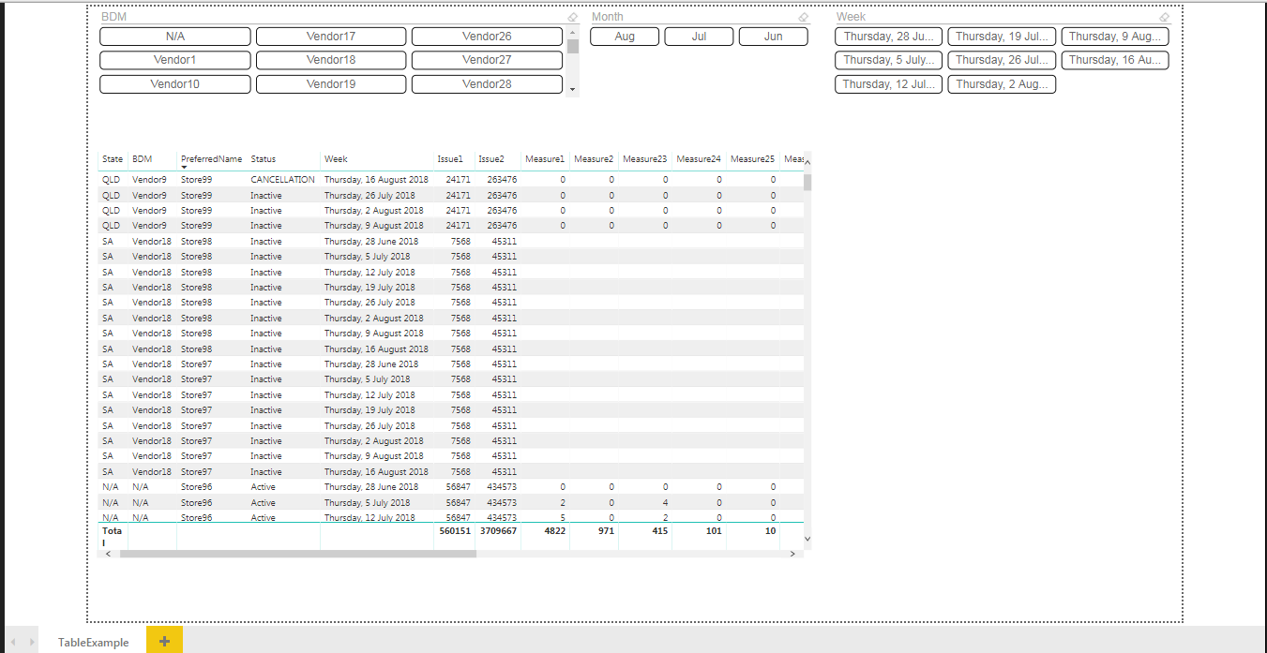
Task: Click the BDM slicer title
Action: pos(113,17)
